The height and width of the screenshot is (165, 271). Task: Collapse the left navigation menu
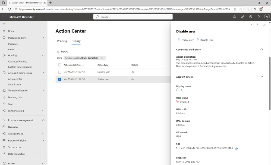coord(4,24)
